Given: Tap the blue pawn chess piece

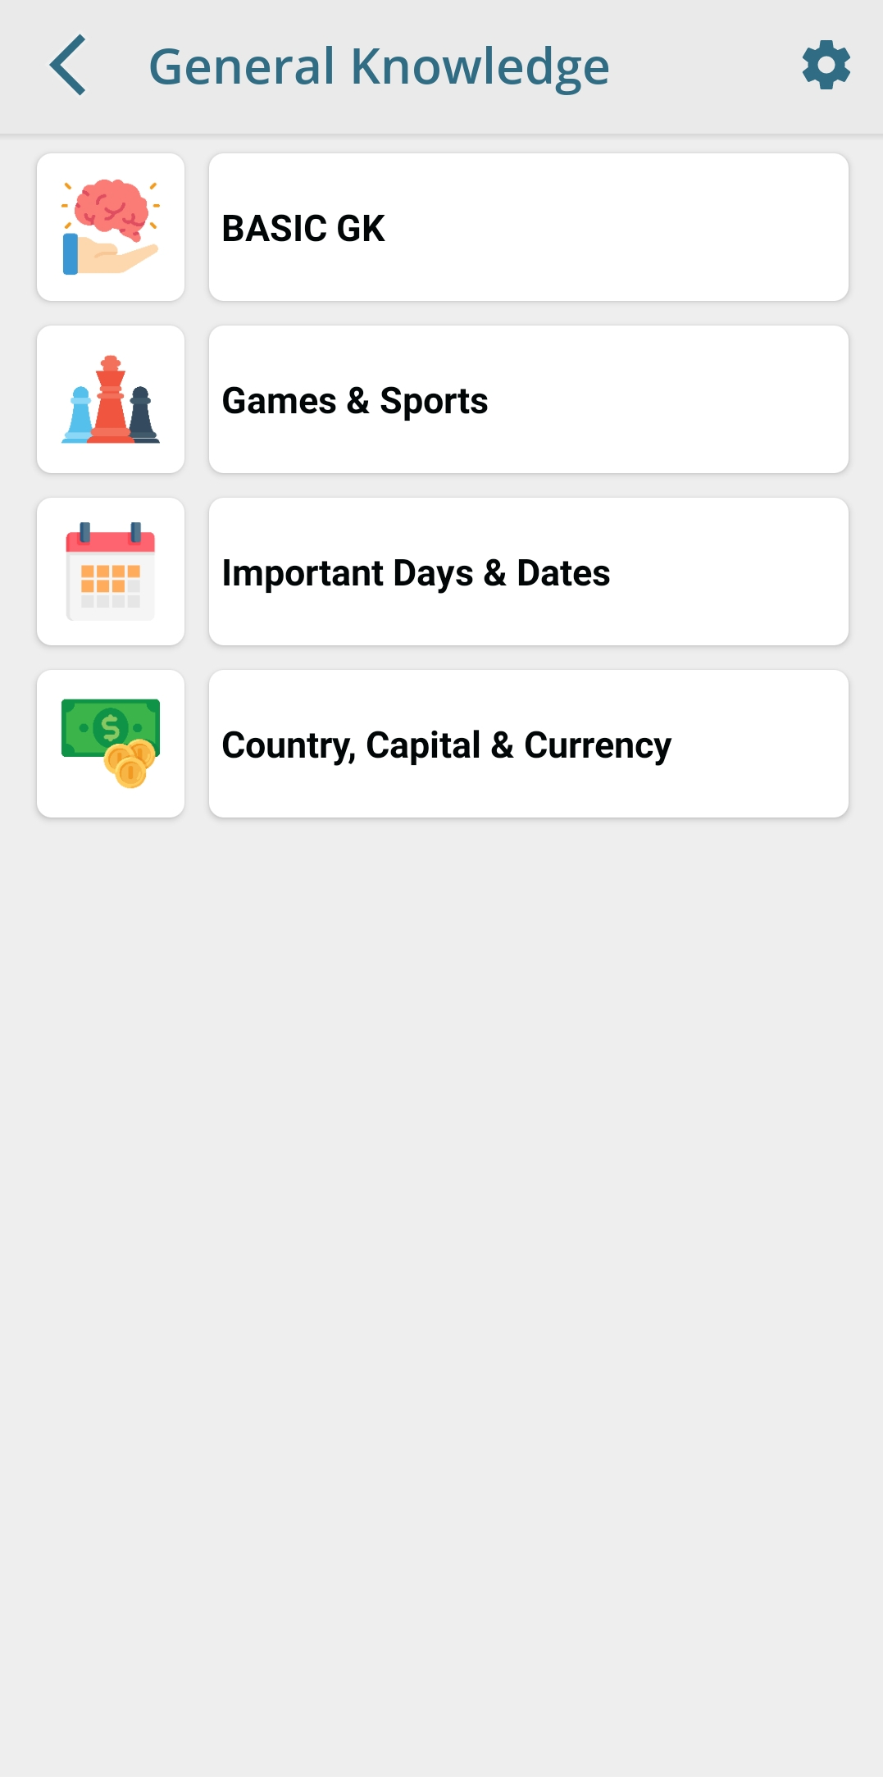Looking at the screenshot, I should tap(80, 416).
